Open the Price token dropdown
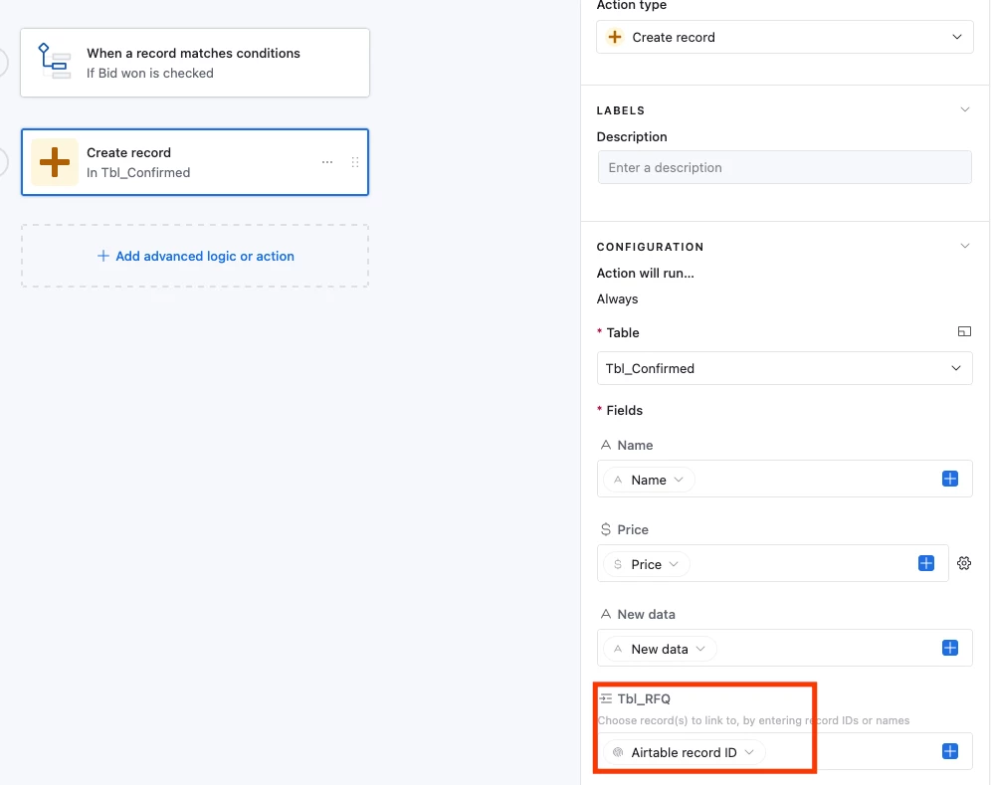Viewport: 991px width, 785px height. point(646,564)
